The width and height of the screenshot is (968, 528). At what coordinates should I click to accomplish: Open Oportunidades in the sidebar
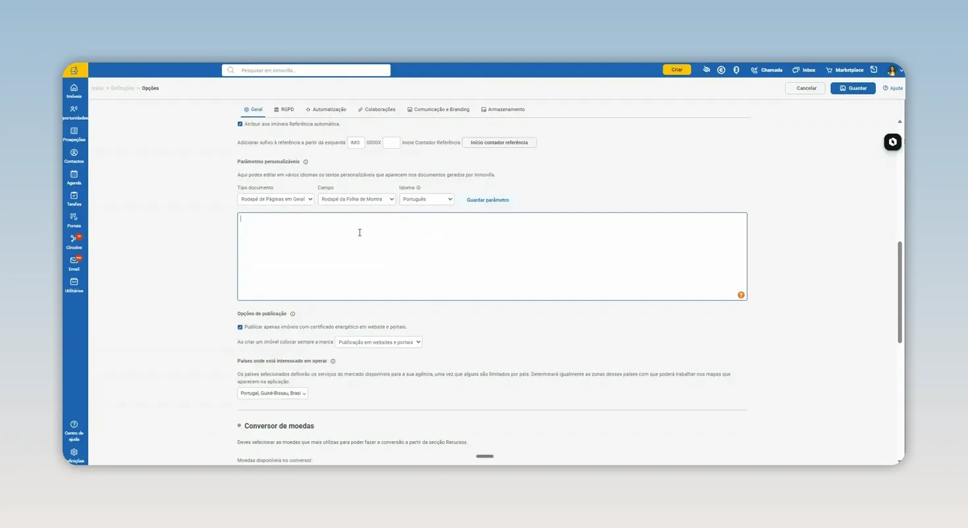click(x=74, y=112)
